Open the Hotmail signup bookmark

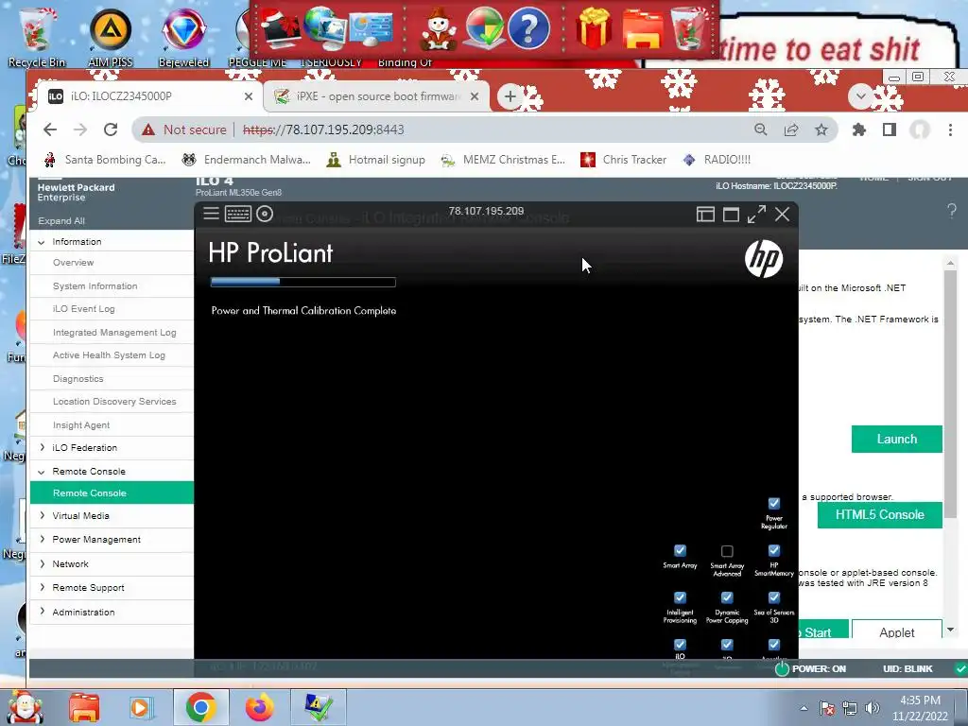375,160
